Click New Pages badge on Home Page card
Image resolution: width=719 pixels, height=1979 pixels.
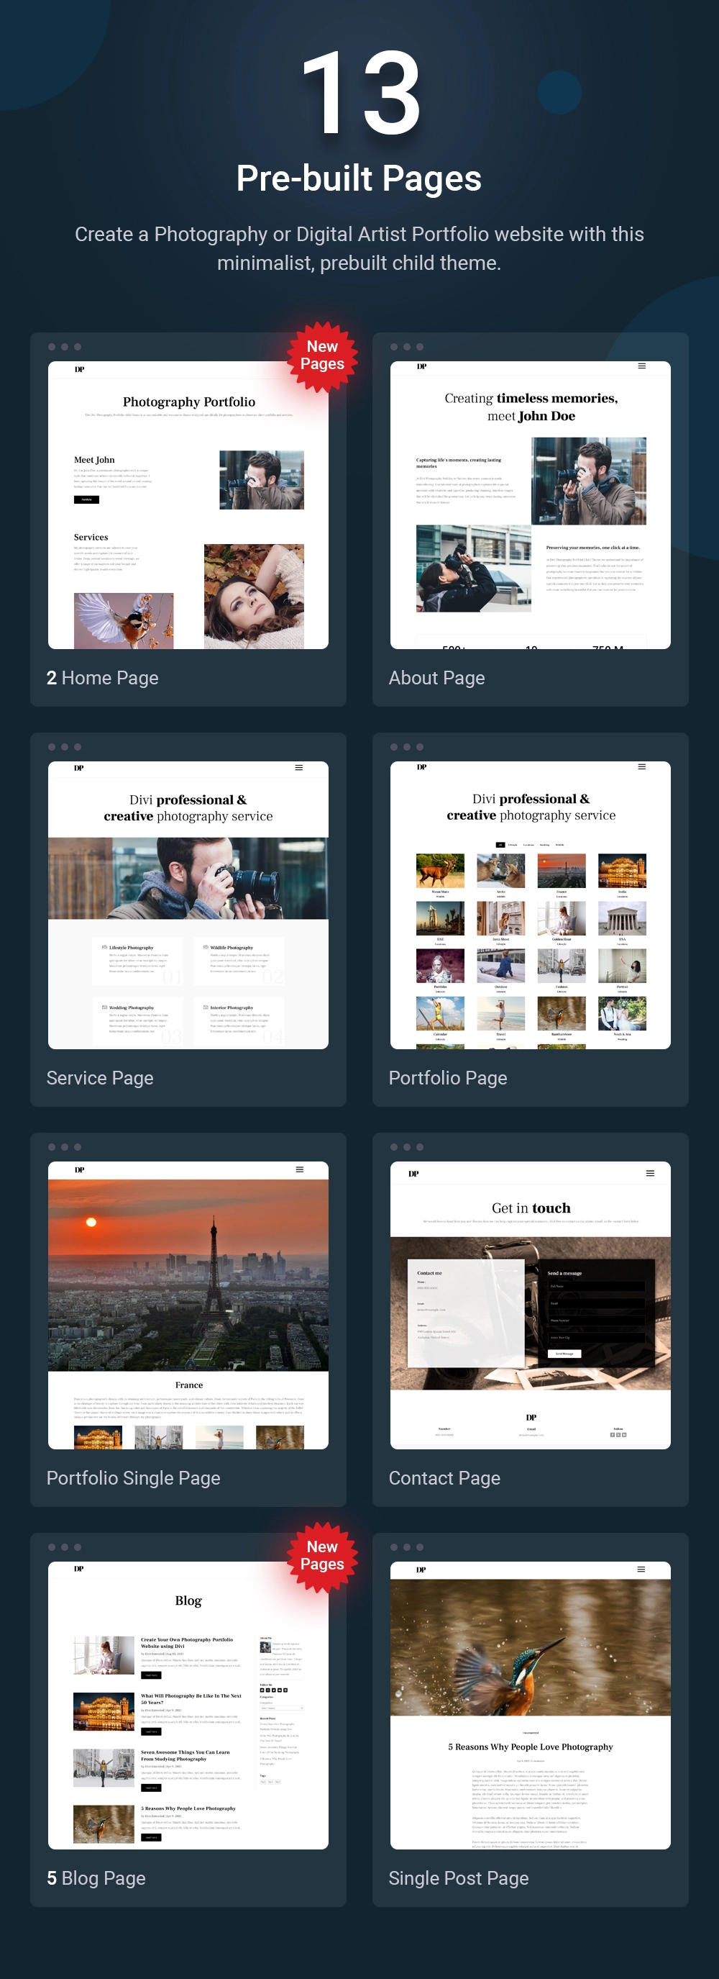coord(322,356)
